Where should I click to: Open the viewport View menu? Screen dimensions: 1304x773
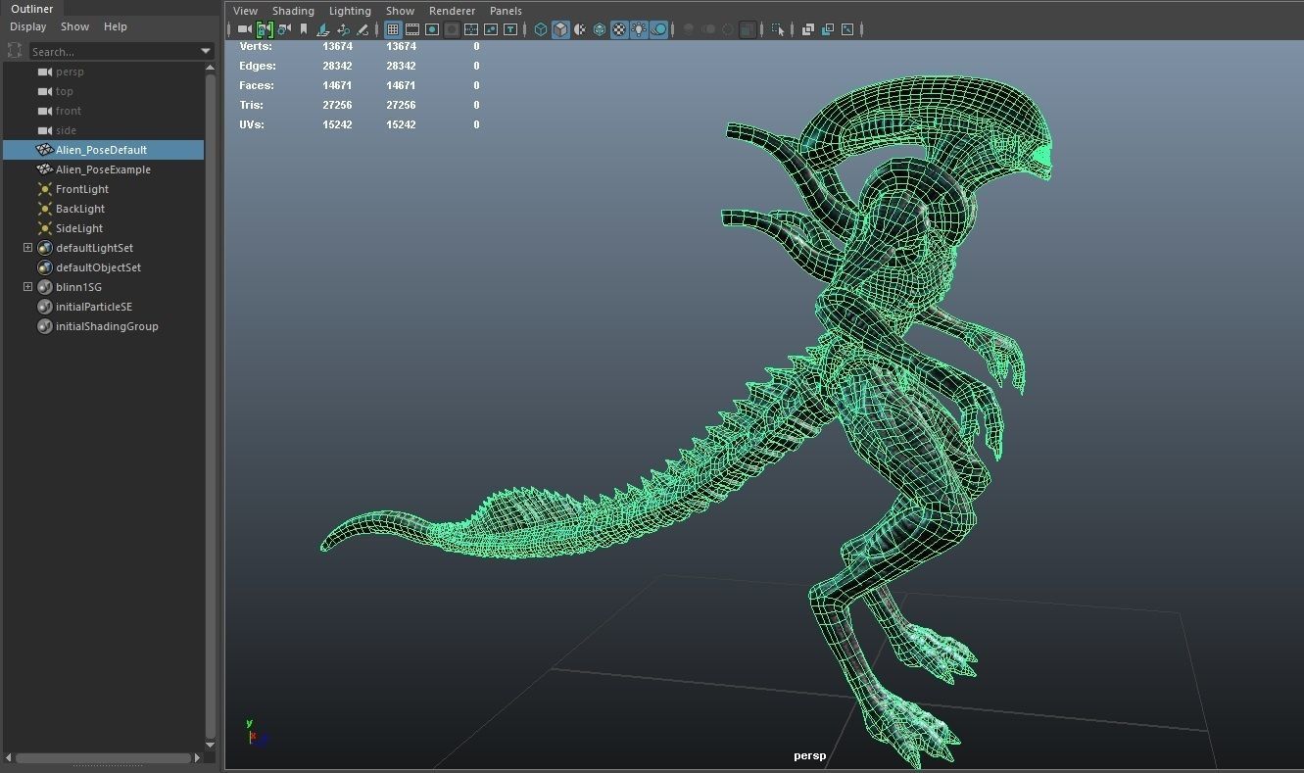pyautogui.click(x=246, y=11)
